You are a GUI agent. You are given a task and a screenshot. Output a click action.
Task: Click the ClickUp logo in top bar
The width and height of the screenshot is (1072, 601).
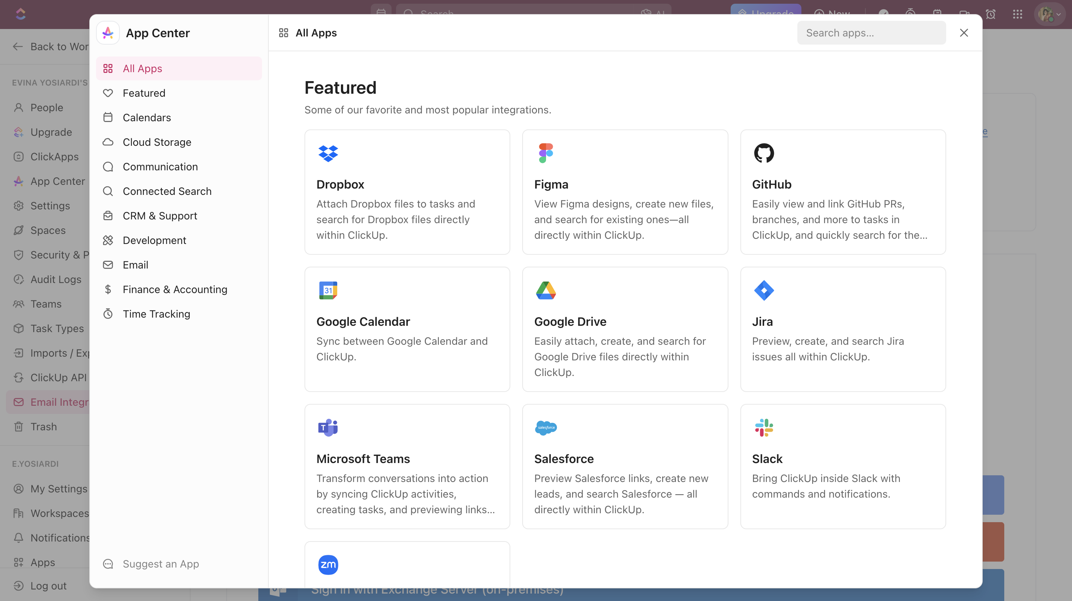(x=20, y=14)
